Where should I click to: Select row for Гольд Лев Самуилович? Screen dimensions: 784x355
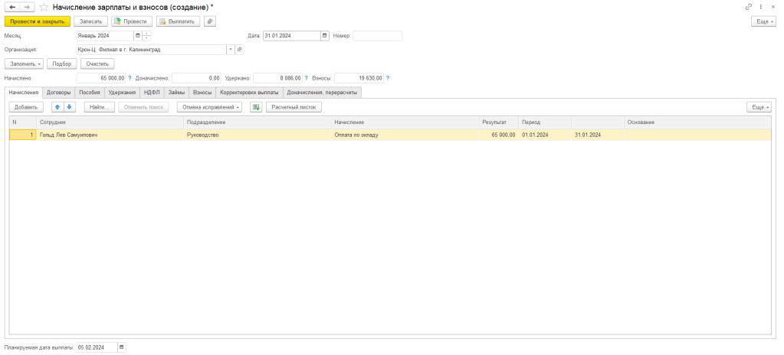107,135
